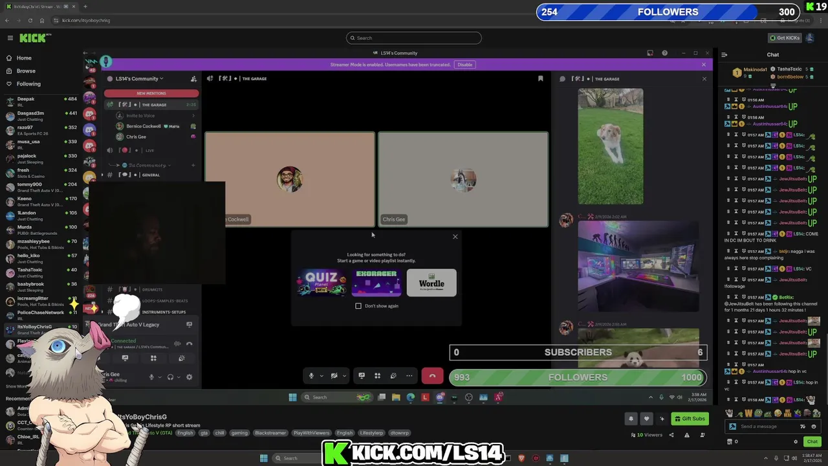Open Home in Kick sidebar
This screenshot has height=466, width=828.
pos(24,58)
